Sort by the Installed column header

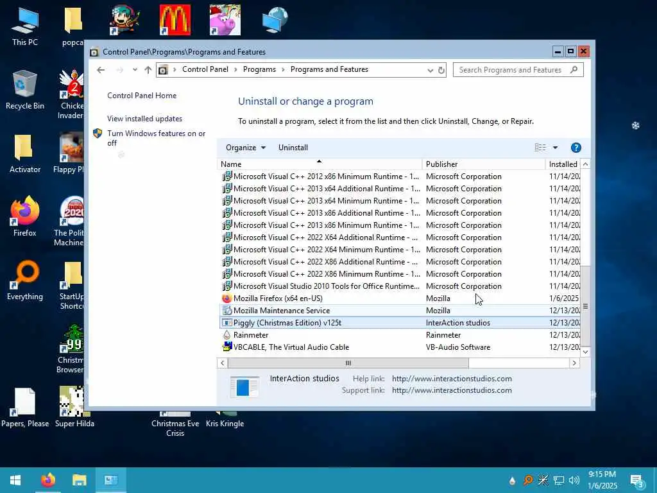(563, 164)
